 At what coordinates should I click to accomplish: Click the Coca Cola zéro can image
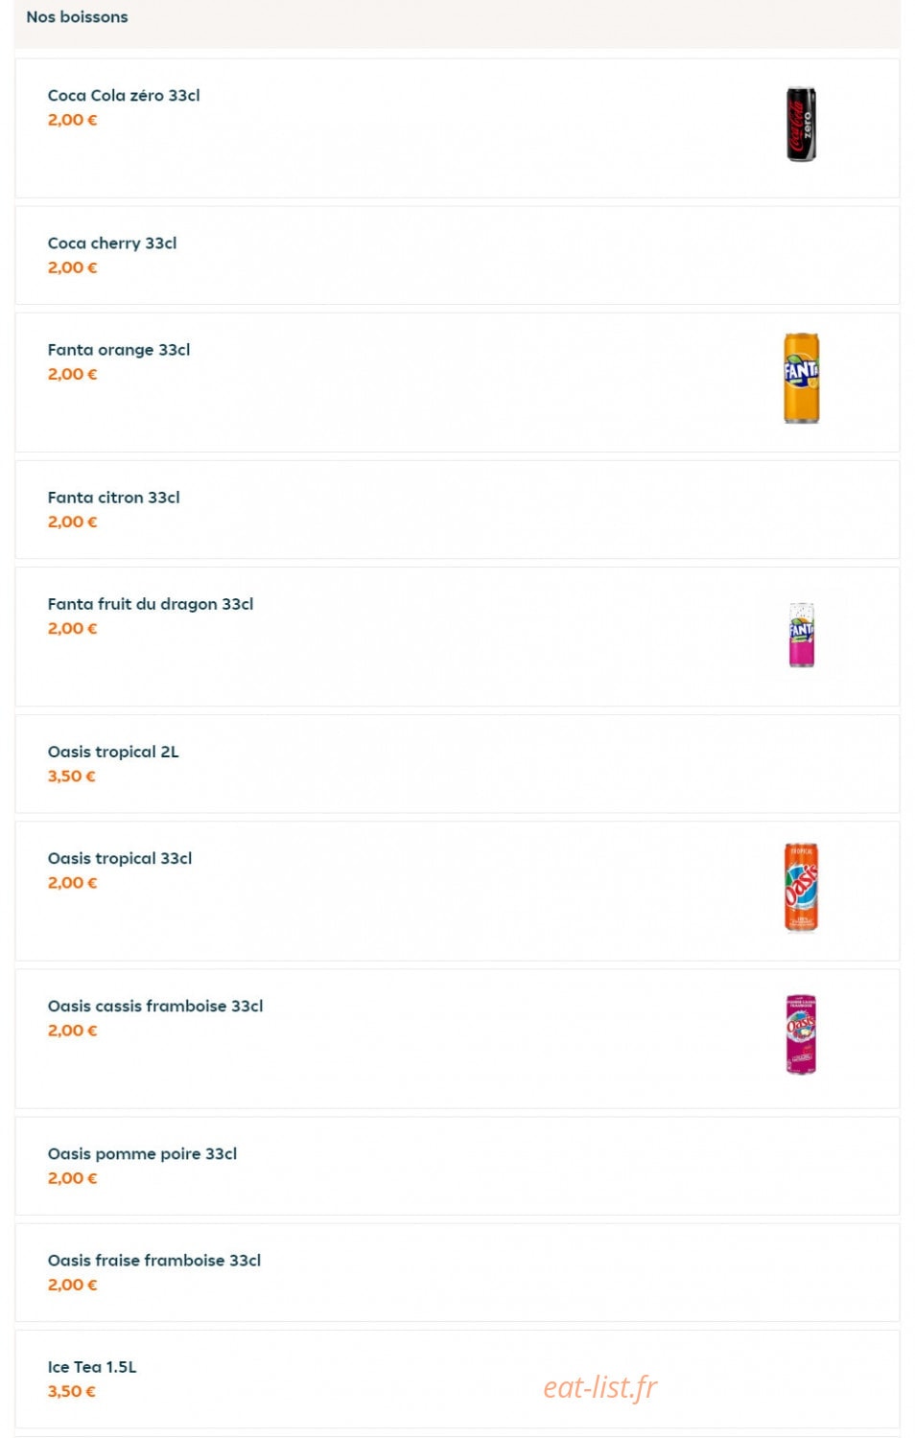tap(801, 125)
